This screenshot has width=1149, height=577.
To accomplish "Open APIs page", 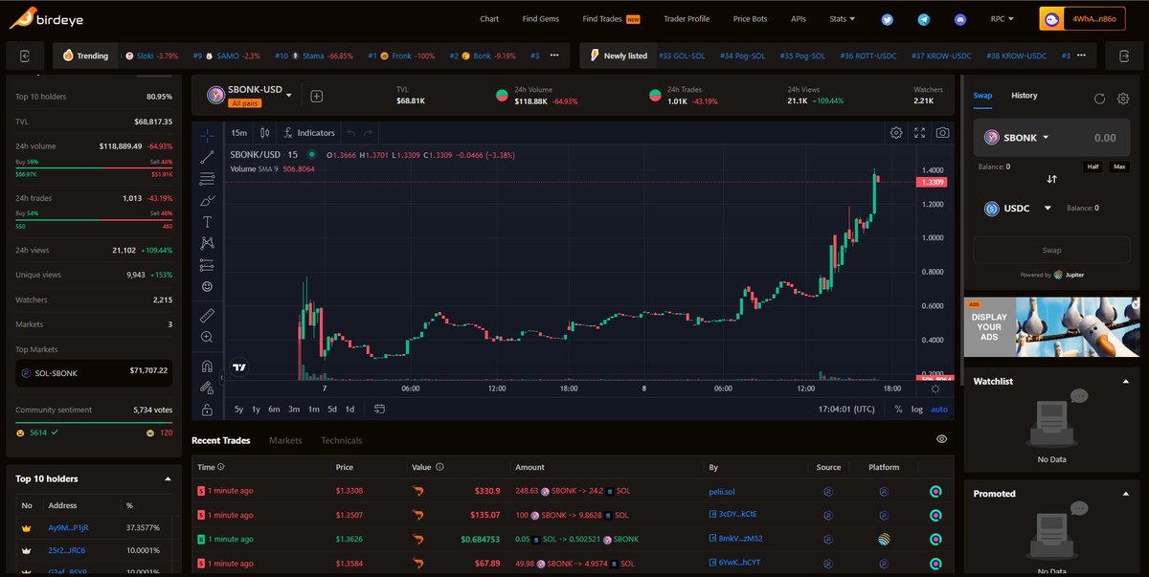I will 799,19.
